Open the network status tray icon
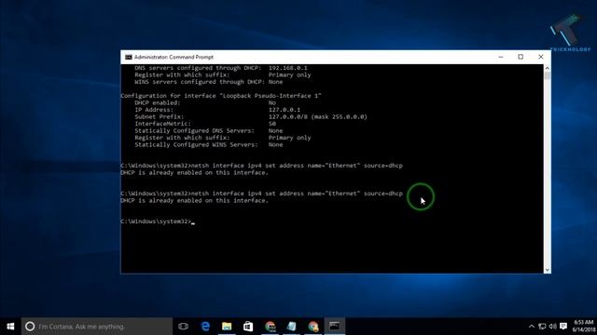This screenshot has width=597, height=335. click(x=542, y=327)
